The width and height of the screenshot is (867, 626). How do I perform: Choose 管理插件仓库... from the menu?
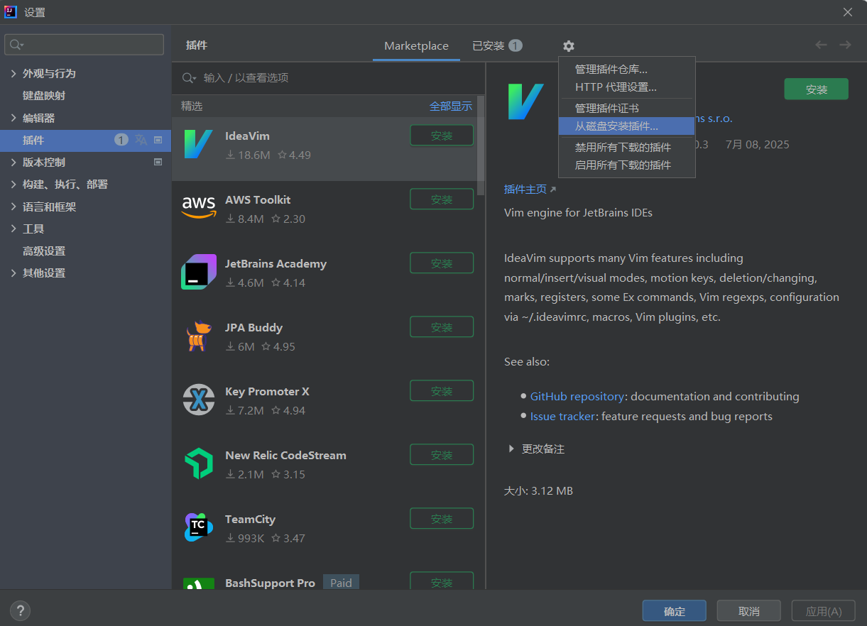pyautogui.click(x=626, y=69)
